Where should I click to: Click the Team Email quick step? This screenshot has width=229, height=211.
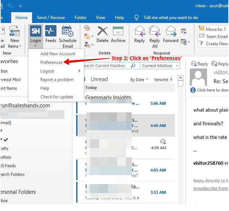tap(214, 36)
